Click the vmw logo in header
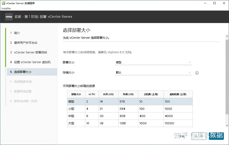 (x=9, y=17)
